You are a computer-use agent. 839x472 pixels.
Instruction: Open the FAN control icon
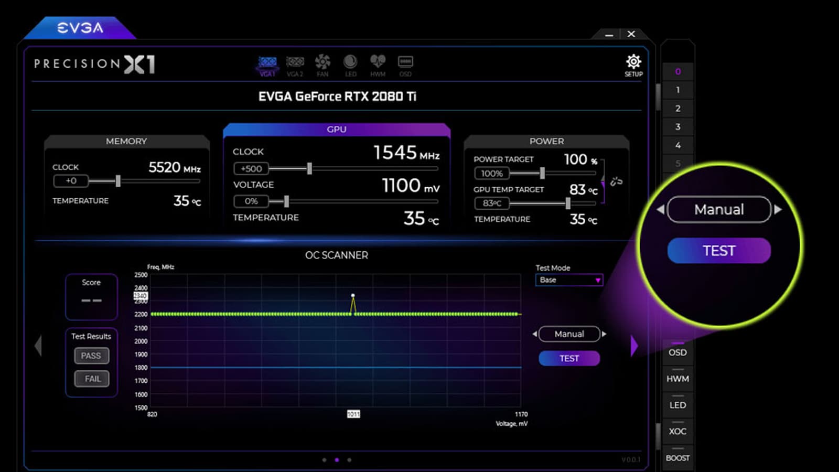click(x=322, y=65)
